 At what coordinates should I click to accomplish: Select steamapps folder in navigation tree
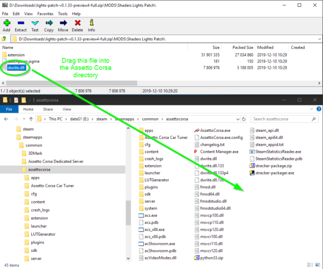[29, 137]
